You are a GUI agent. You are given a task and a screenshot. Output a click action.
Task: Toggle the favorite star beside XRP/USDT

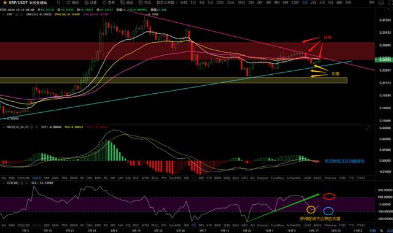click(x=5, y=2)
